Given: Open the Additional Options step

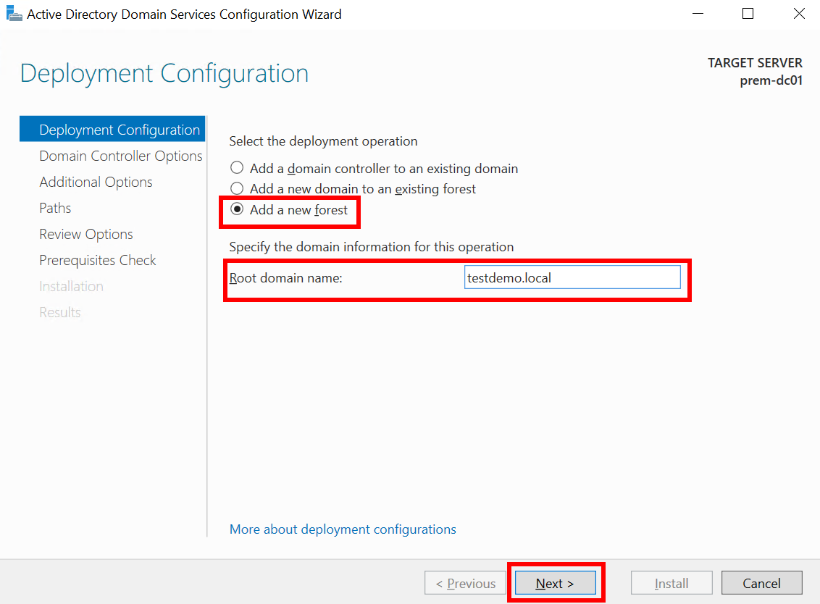Looking at the screenshot, I should [96, 182].
